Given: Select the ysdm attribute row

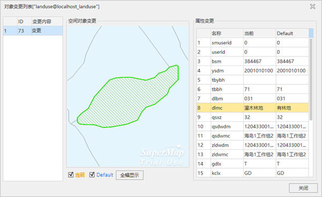Looking at the screenshot, I should click(x=252, y=71).
